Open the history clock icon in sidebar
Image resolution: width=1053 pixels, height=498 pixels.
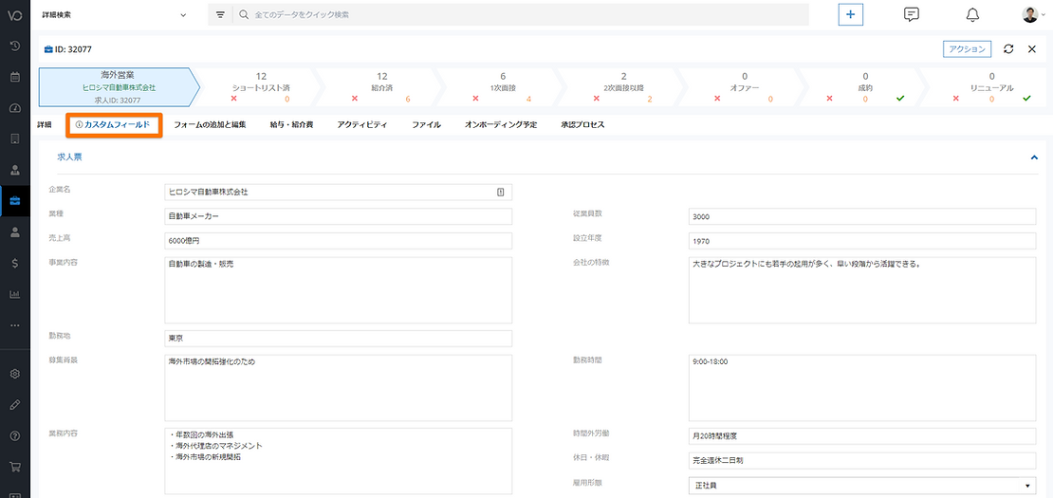(15, 46)
